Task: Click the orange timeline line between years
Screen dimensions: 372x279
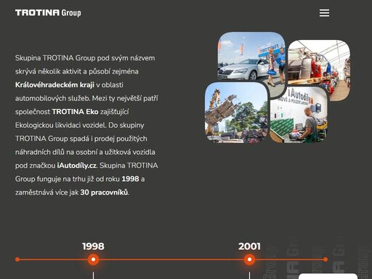Action: [171, 259]
